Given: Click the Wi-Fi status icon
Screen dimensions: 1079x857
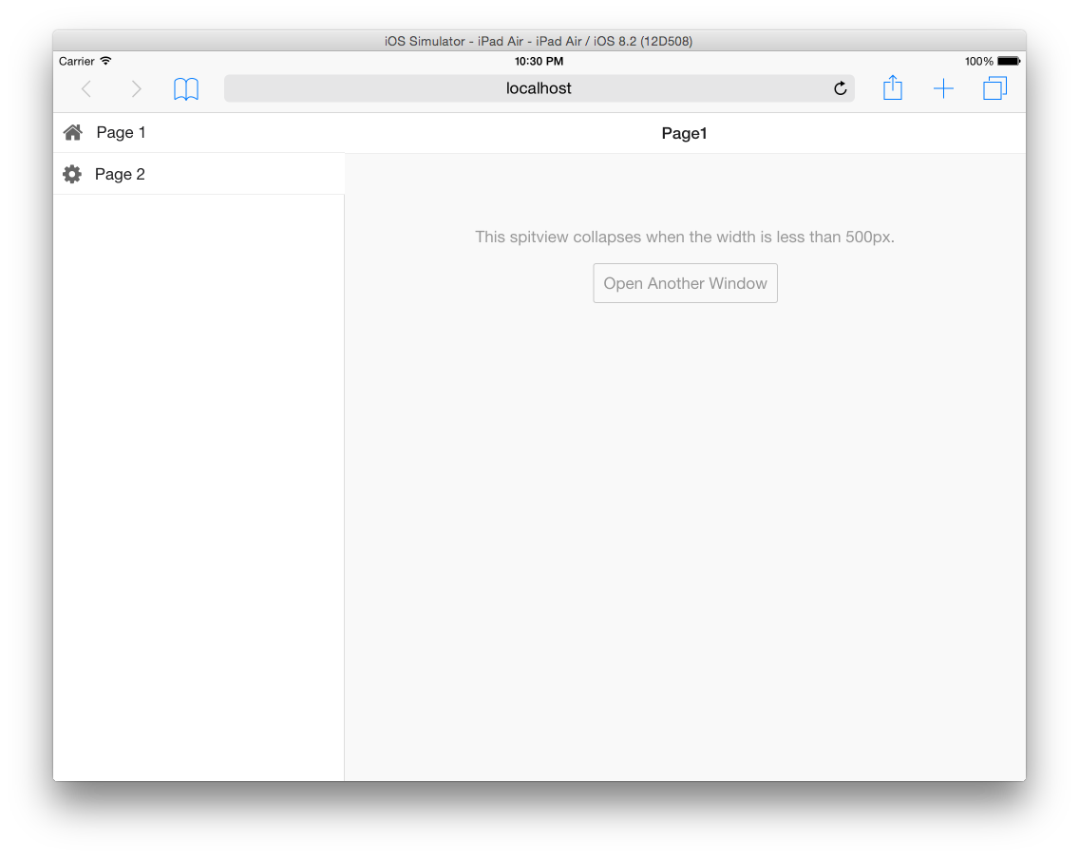Looking at the screenshot, I should 105,61.
